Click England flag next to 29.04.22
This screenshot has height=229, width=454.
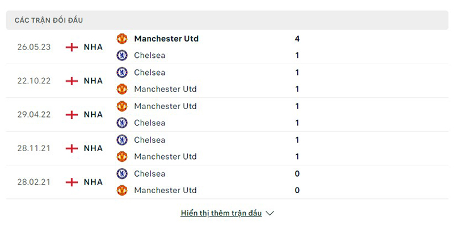pyautogui.click(x=72, y=114)
